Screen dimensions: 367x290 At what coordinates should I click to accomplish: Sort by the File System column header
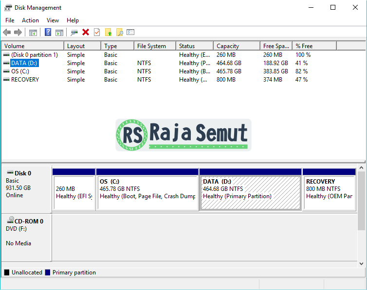click(x=155, y=46)
